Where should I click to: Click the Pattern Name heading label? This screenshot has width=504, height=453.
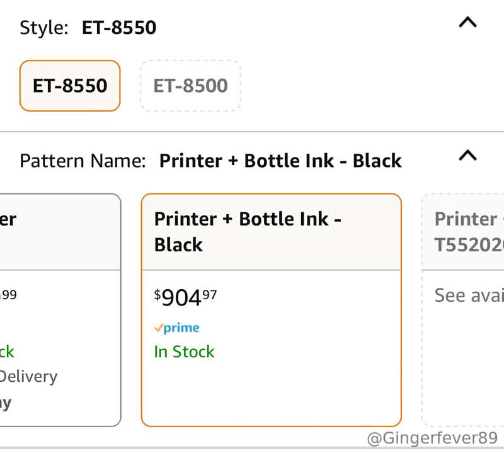click(83, 161)
